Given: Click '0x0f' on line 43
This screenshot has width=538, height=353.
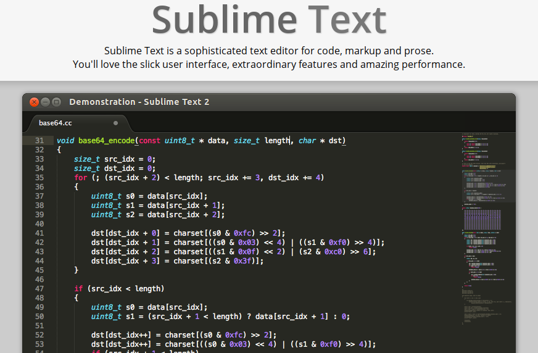Looking at the screenshot, I should 247,252.
